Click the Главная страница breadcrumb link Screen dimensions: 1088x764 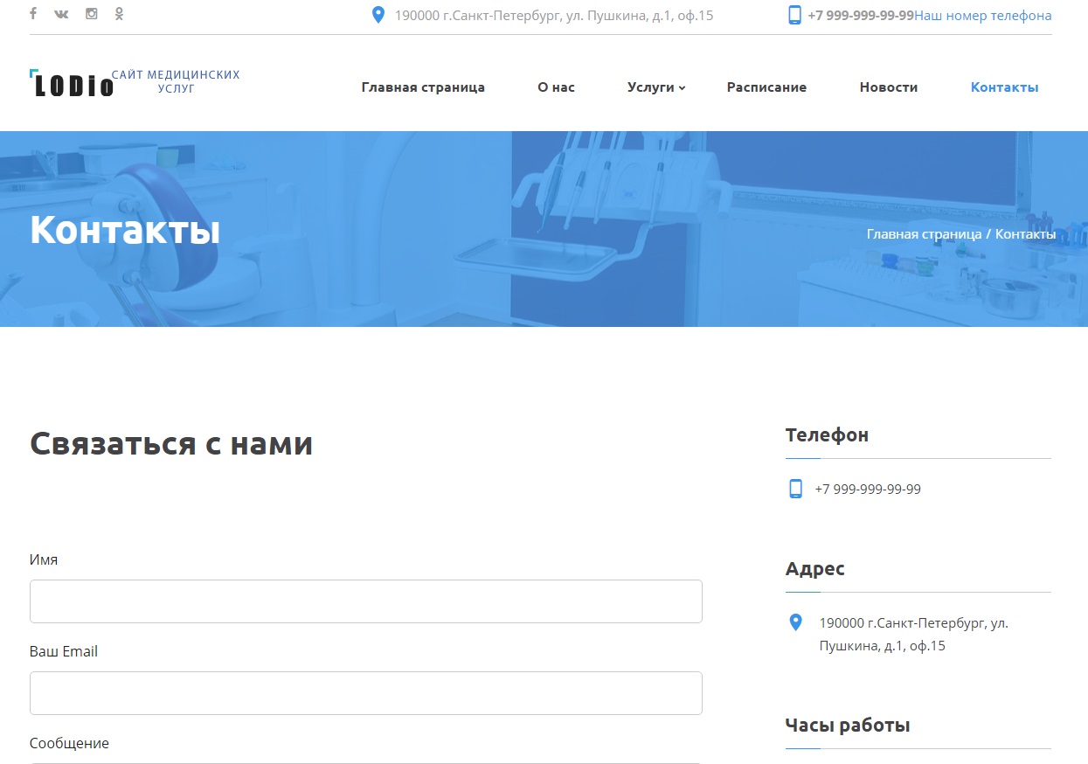tap(924, 234)
